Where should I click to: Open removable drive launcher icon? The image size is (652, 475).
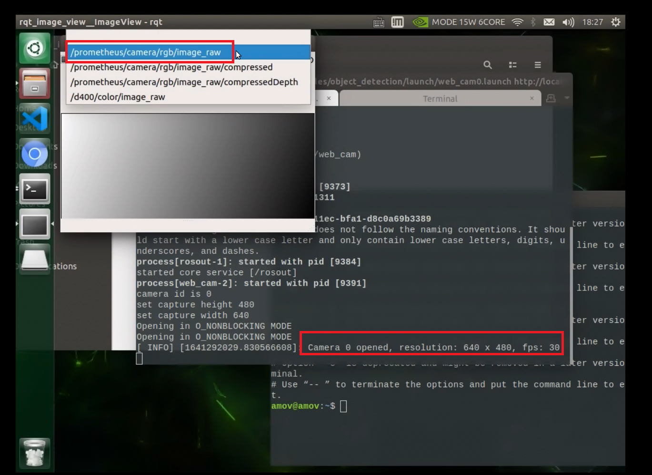(x=35, y=259)
